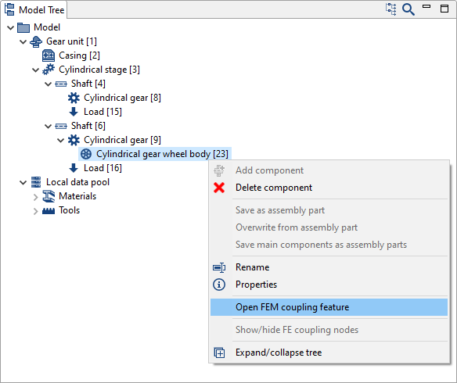Choose Delete component from context menu
The width and height of the screenshot is (457, 383).
point(329,188)
